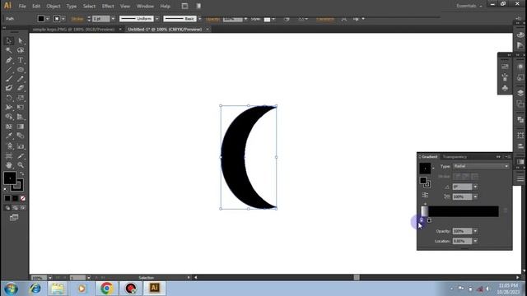Viewport: 527px width, 296px height.
Task: Open the File menu
Action: click(x=22, y=6)
